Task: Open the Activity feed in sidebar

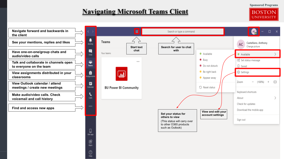Action: click(91, 41)
